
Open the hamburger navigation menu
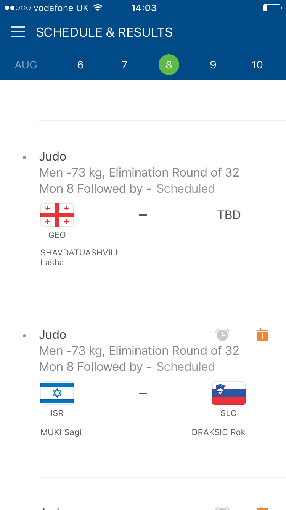(18, 32)
